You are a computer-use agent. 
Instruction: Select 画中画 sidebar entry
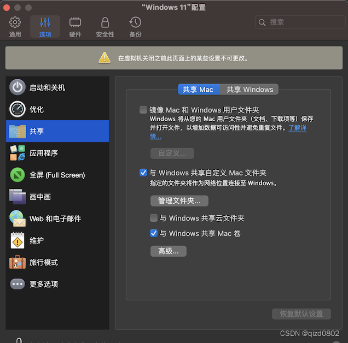coord(57,197)
